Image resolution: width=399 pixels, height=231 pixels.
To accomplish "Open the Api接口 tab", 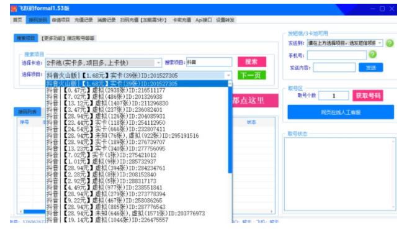I will click(204, 20).
